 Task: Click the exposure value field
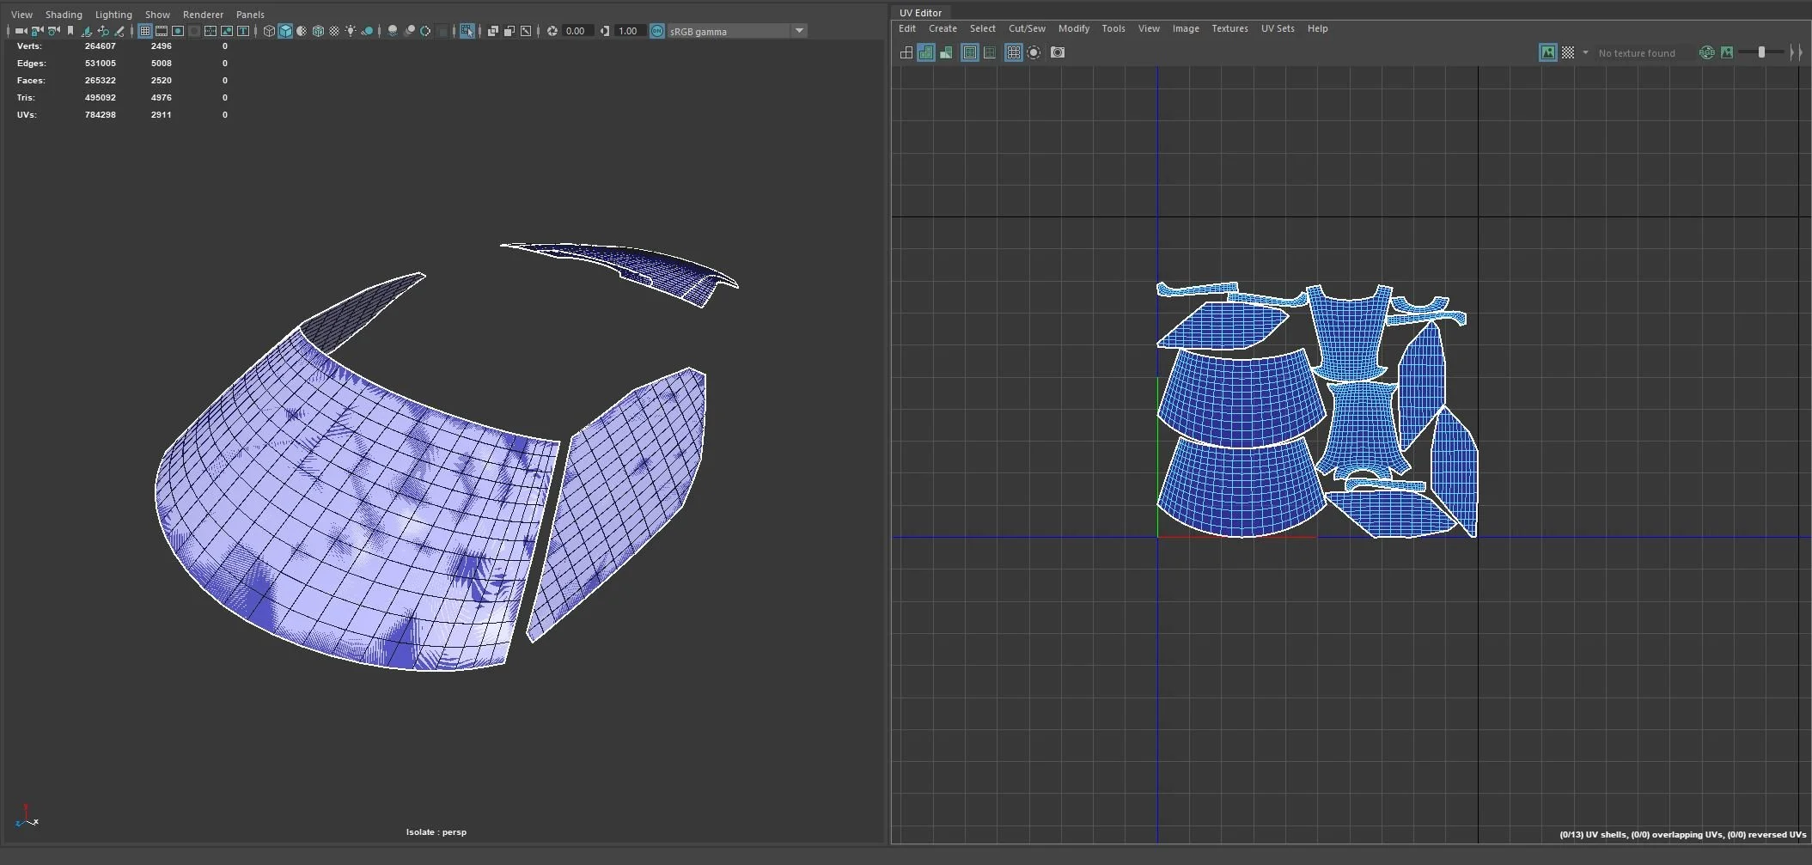pyautogui.click(x=576, y=31)
